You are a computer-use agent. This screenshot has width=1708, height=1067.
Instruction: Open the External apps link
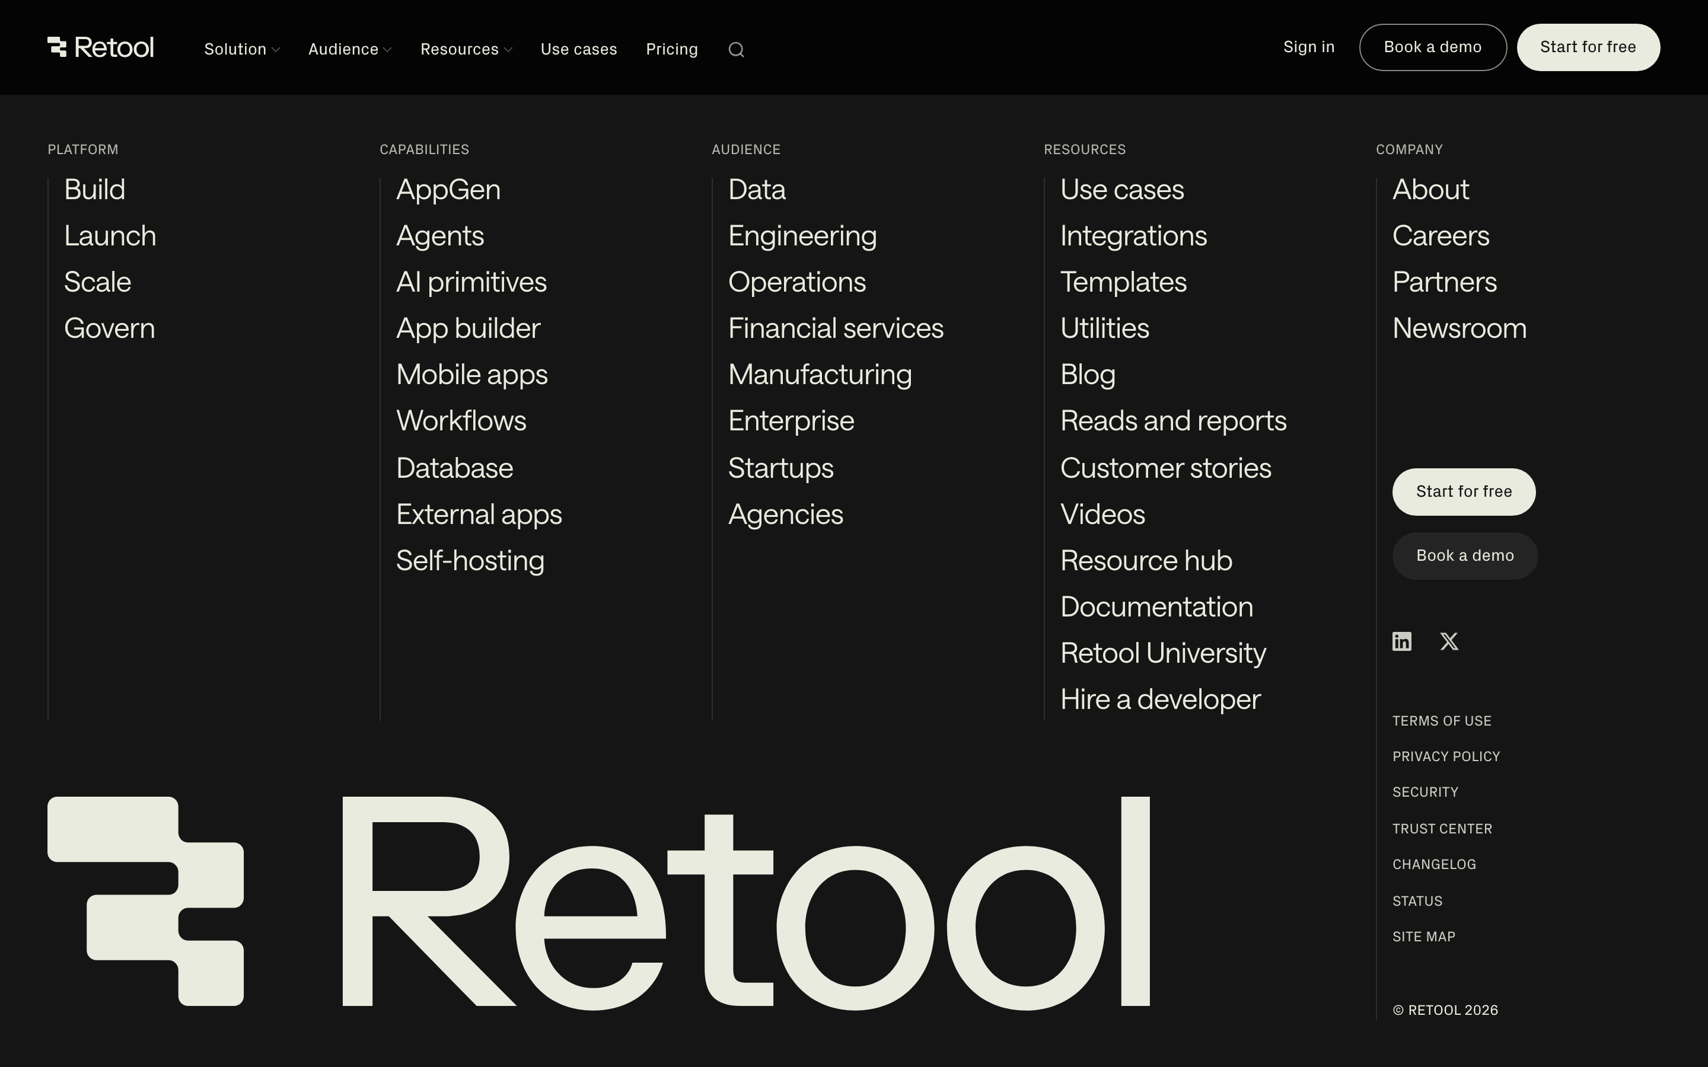[x=479, y=515]
